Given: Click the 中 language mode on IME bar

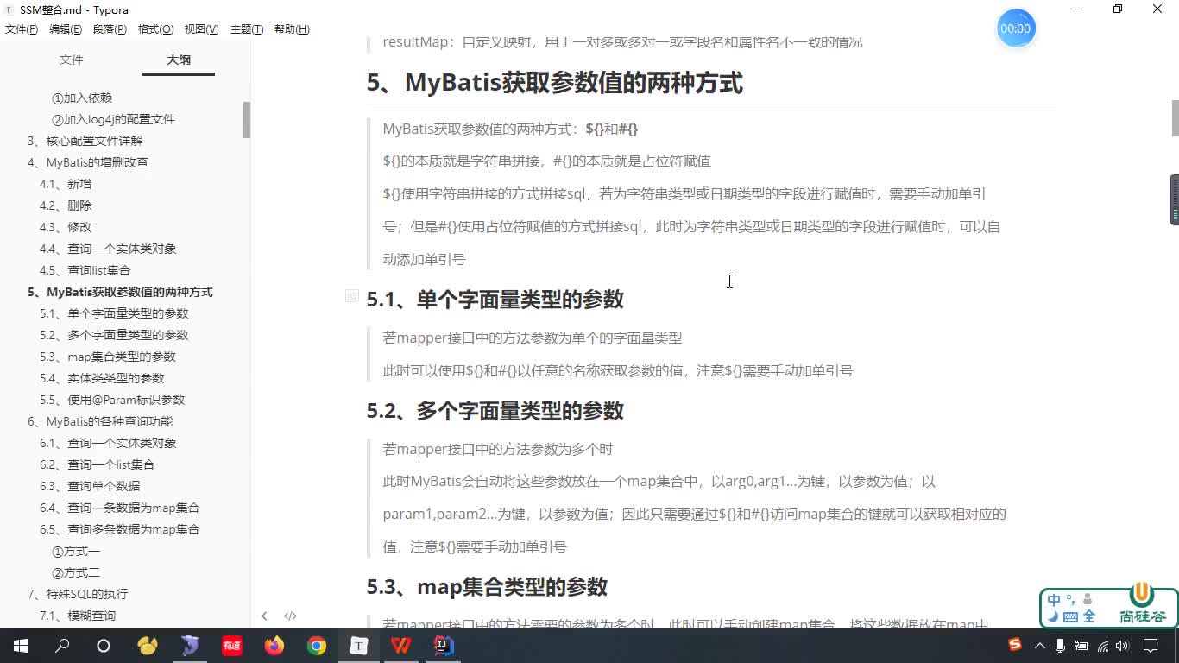Looking at the screenshot, I should tap(1055, 600).
